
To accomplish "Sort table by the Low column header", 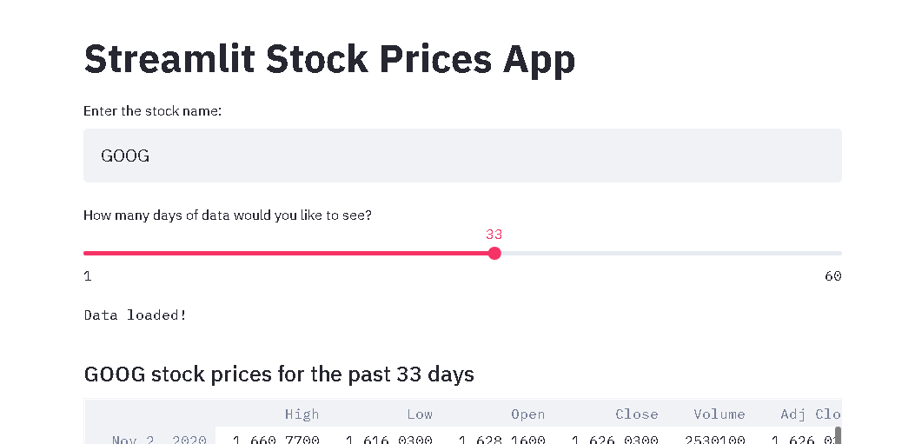I will pos(420,414).
